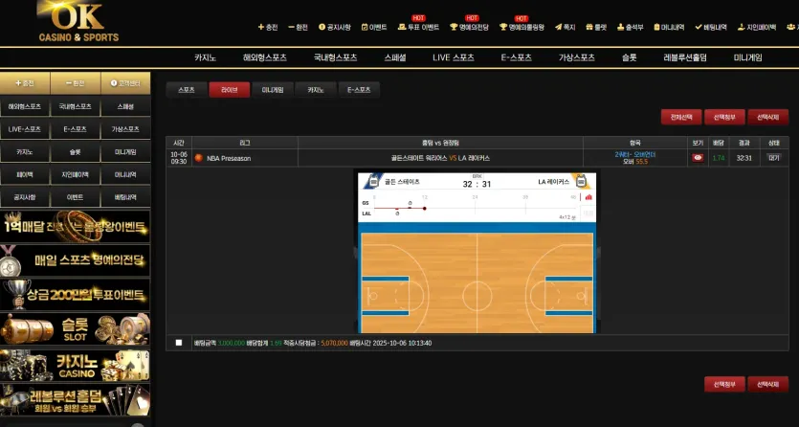Select 국내형스포츠 in the sidebar grid
The width and height of the screenshot is (799, 427).
(75, 106)
